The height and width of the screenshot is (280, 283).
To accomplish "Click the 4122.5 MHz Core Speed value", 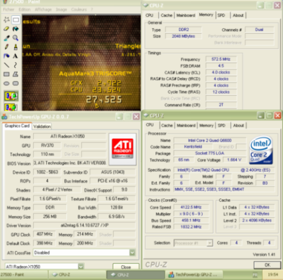I will point(191,207).
